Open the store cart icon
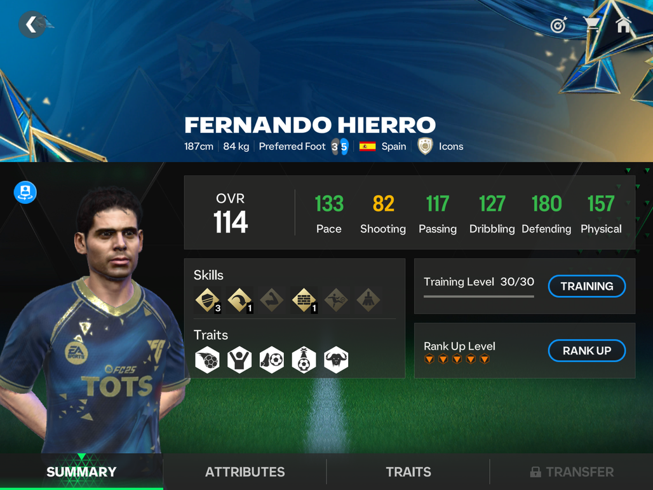Viewport: 653px width, 490px height. [x=591, y=25]
